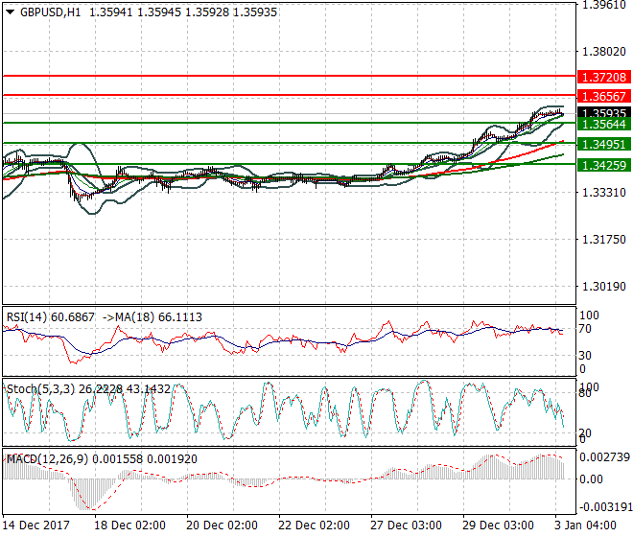Open the chart menu triangle beside GBPUSD
The image size is (633, 537).
click(11, 12)
